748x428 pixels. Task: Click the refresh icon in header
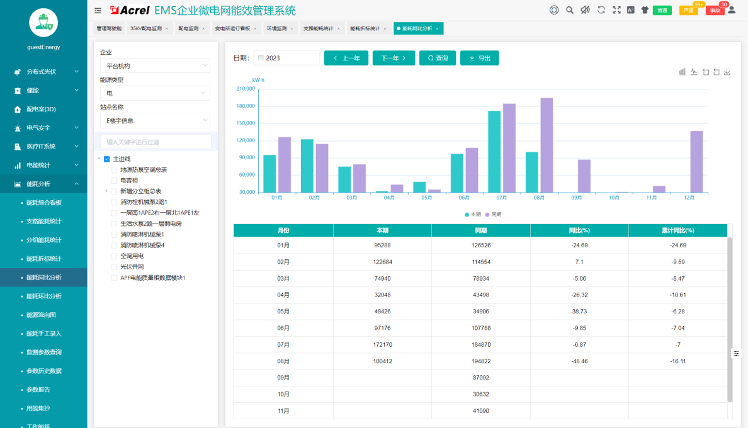point(601,10)
